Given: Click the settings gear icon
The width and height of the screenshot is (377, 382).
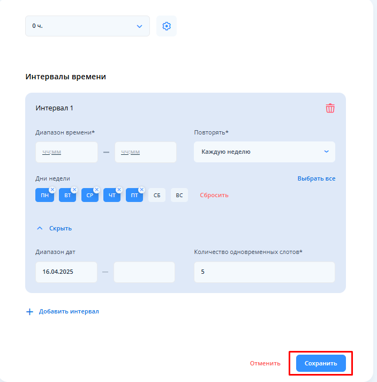Looking at the screenshot, I should click(x=167, y=26).
